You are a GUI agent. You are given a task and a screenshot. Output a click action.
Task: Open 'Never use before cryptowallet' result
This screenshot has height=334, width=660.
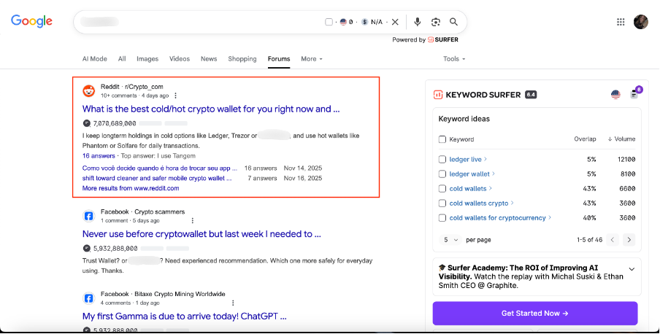pyautogui.click(x=202, y=234)
